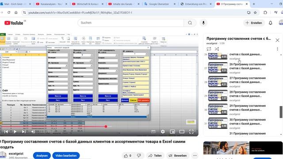Enter fullscreen mode
Screen dimensions: 283x159
coord(191,132)
